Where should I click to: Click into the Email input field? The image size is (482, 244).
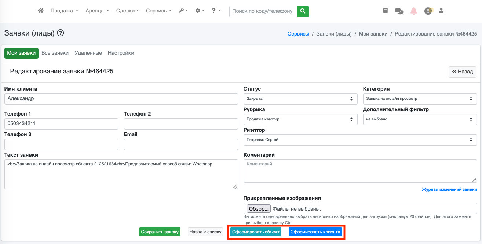pos(181,145)
